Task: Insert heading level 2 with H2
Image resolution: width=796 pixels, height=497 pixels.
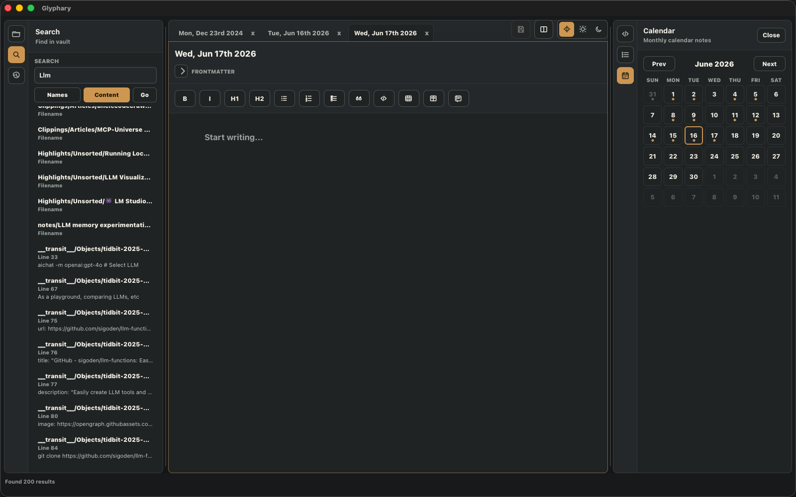Action: [260, 98]
